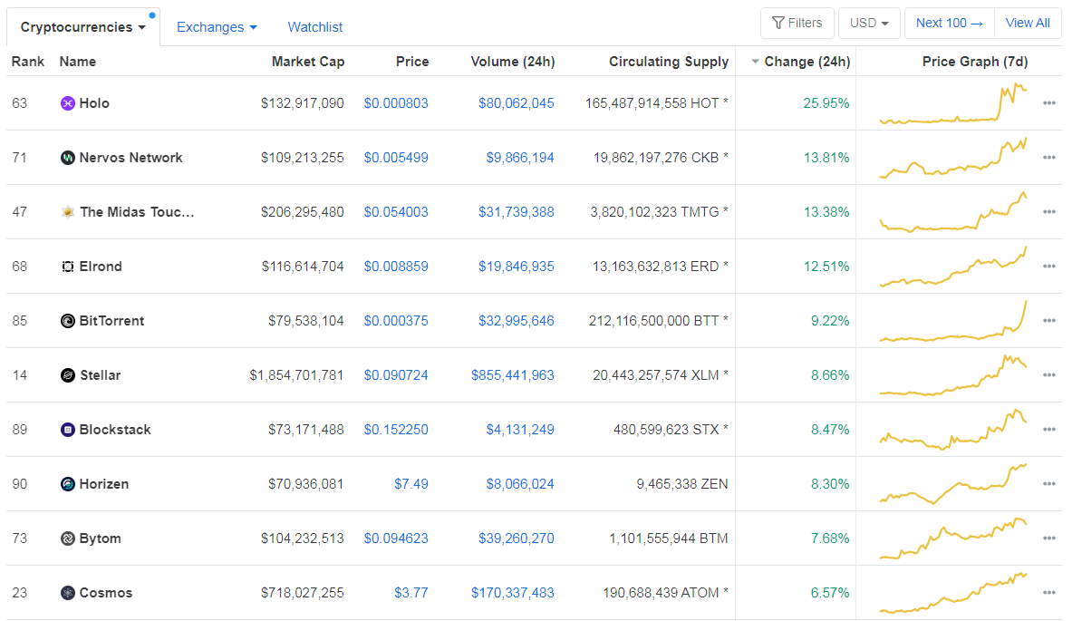Click Stellar volume $855,441,963
The width and height of the screenshot is (1082, 621).
point(513,375)
